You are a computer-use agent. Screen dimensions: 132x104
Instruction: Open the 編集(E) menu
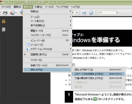click(x=17, y=7)
